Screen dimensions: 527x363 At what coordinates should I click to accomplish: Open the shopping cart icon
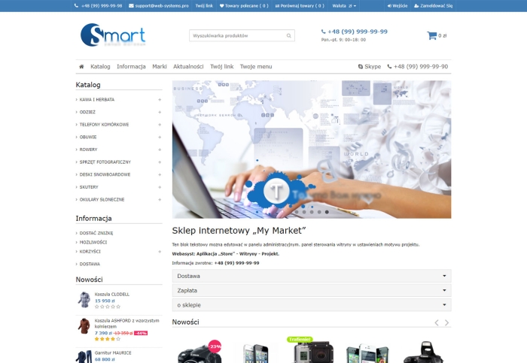coord(431,35)
